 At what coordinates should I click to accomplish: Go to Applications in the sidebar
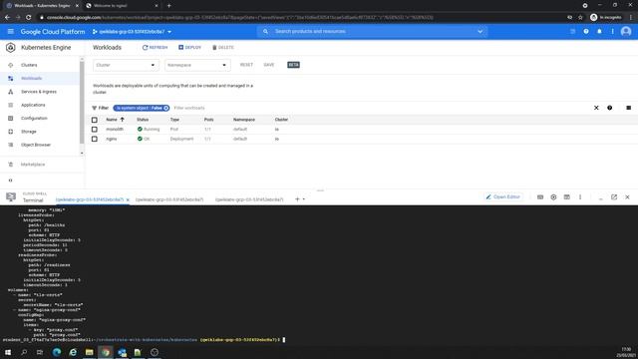pyautogui.click(x=33, y=105)
